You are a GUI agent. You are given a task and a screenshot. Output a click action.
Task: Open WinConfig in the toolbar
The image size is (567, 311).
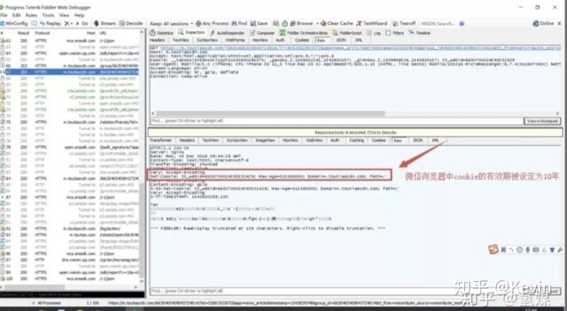14,24
